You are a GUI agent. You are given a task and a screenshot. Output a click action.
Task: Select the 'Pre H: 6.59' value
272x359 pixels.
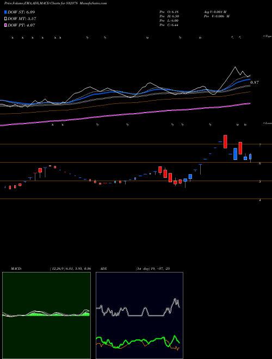click(169, 16)
